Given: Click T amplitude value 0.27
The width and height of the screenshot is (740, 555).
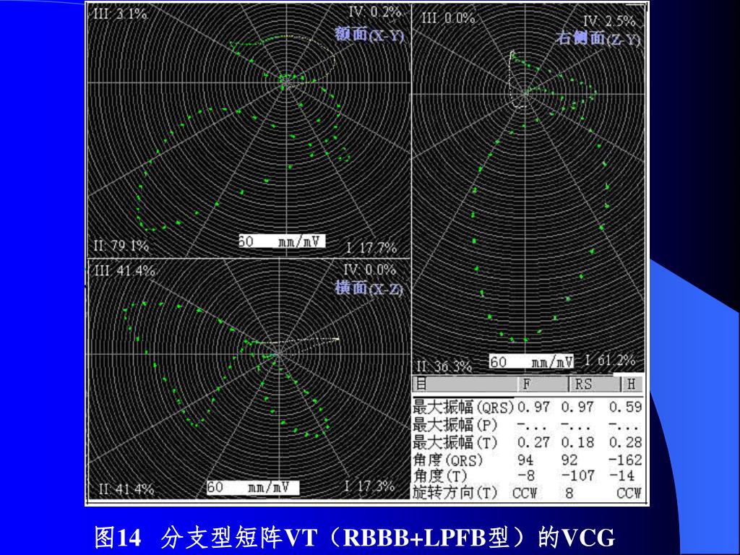Looking at the screenshot, I should [x=534, y=442].
